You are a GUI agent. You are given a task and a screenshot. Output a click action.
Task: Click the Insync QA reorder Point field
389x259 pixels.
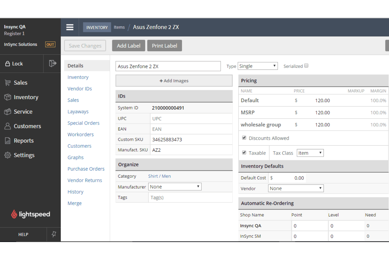(x=309, y=226)
